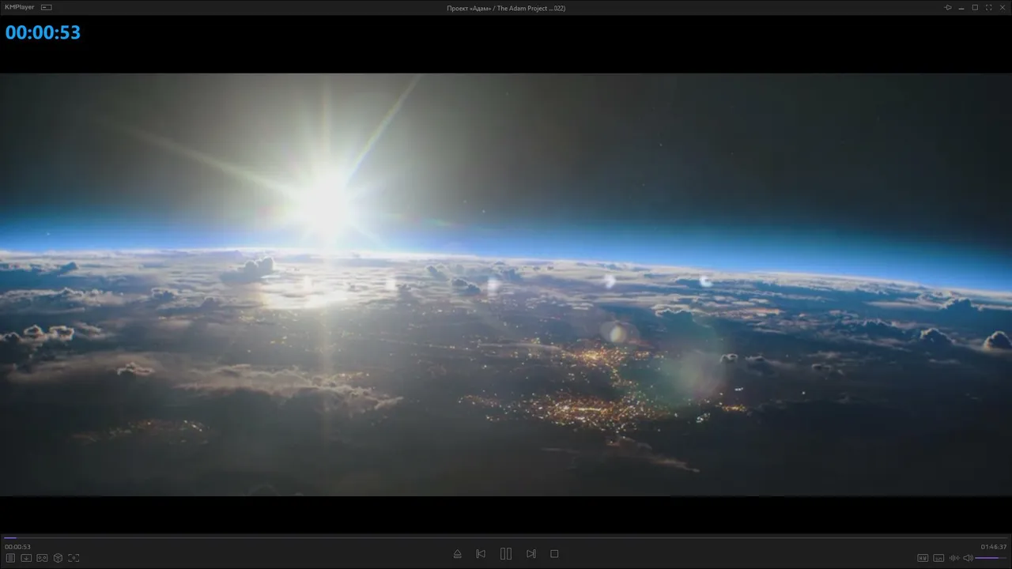Adjust the volume slider

pyautogui.click(x=991, y=558)
